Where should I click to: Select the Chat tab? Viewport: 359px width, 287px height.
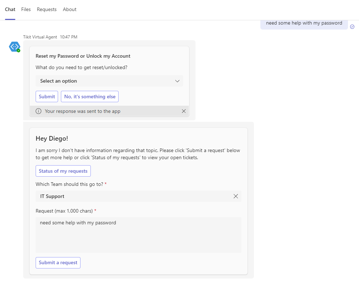coord(10,9)
